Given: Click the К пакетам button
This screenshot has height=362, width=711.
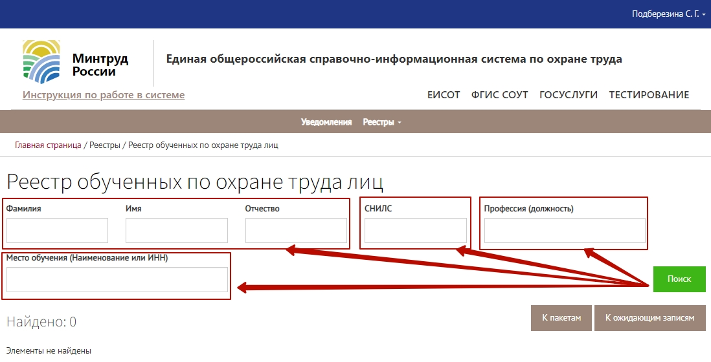Looking at the screenshot, I should click(561, 318).
